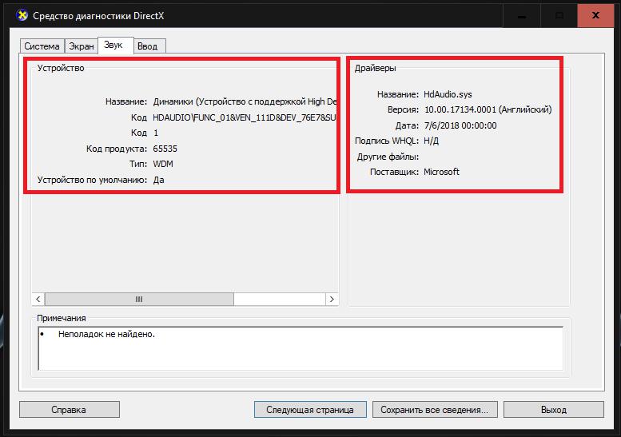This screenshot has height=437, width=621.
Task: Click driver name HdAudio.sys
Action: coord(448,94)
